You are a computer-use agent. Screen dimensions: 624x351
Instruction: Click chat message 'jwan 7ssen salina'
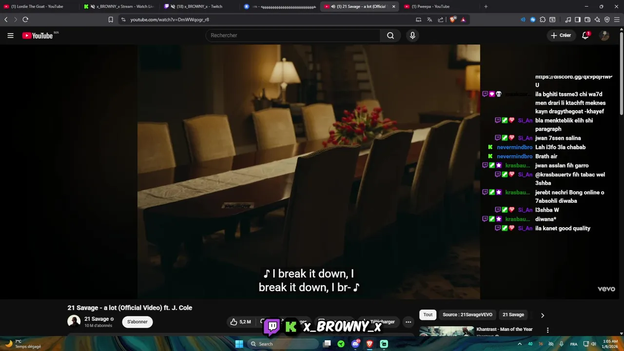click(558, 138)
